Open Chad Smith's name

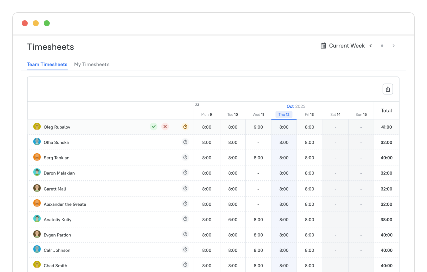click(55, 266)
